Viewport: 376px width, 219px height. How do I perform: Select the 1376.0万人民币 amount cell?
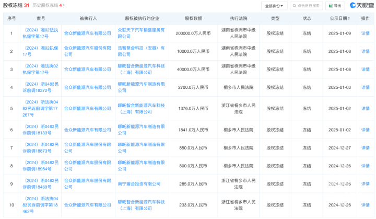click(x=193, y=109)
